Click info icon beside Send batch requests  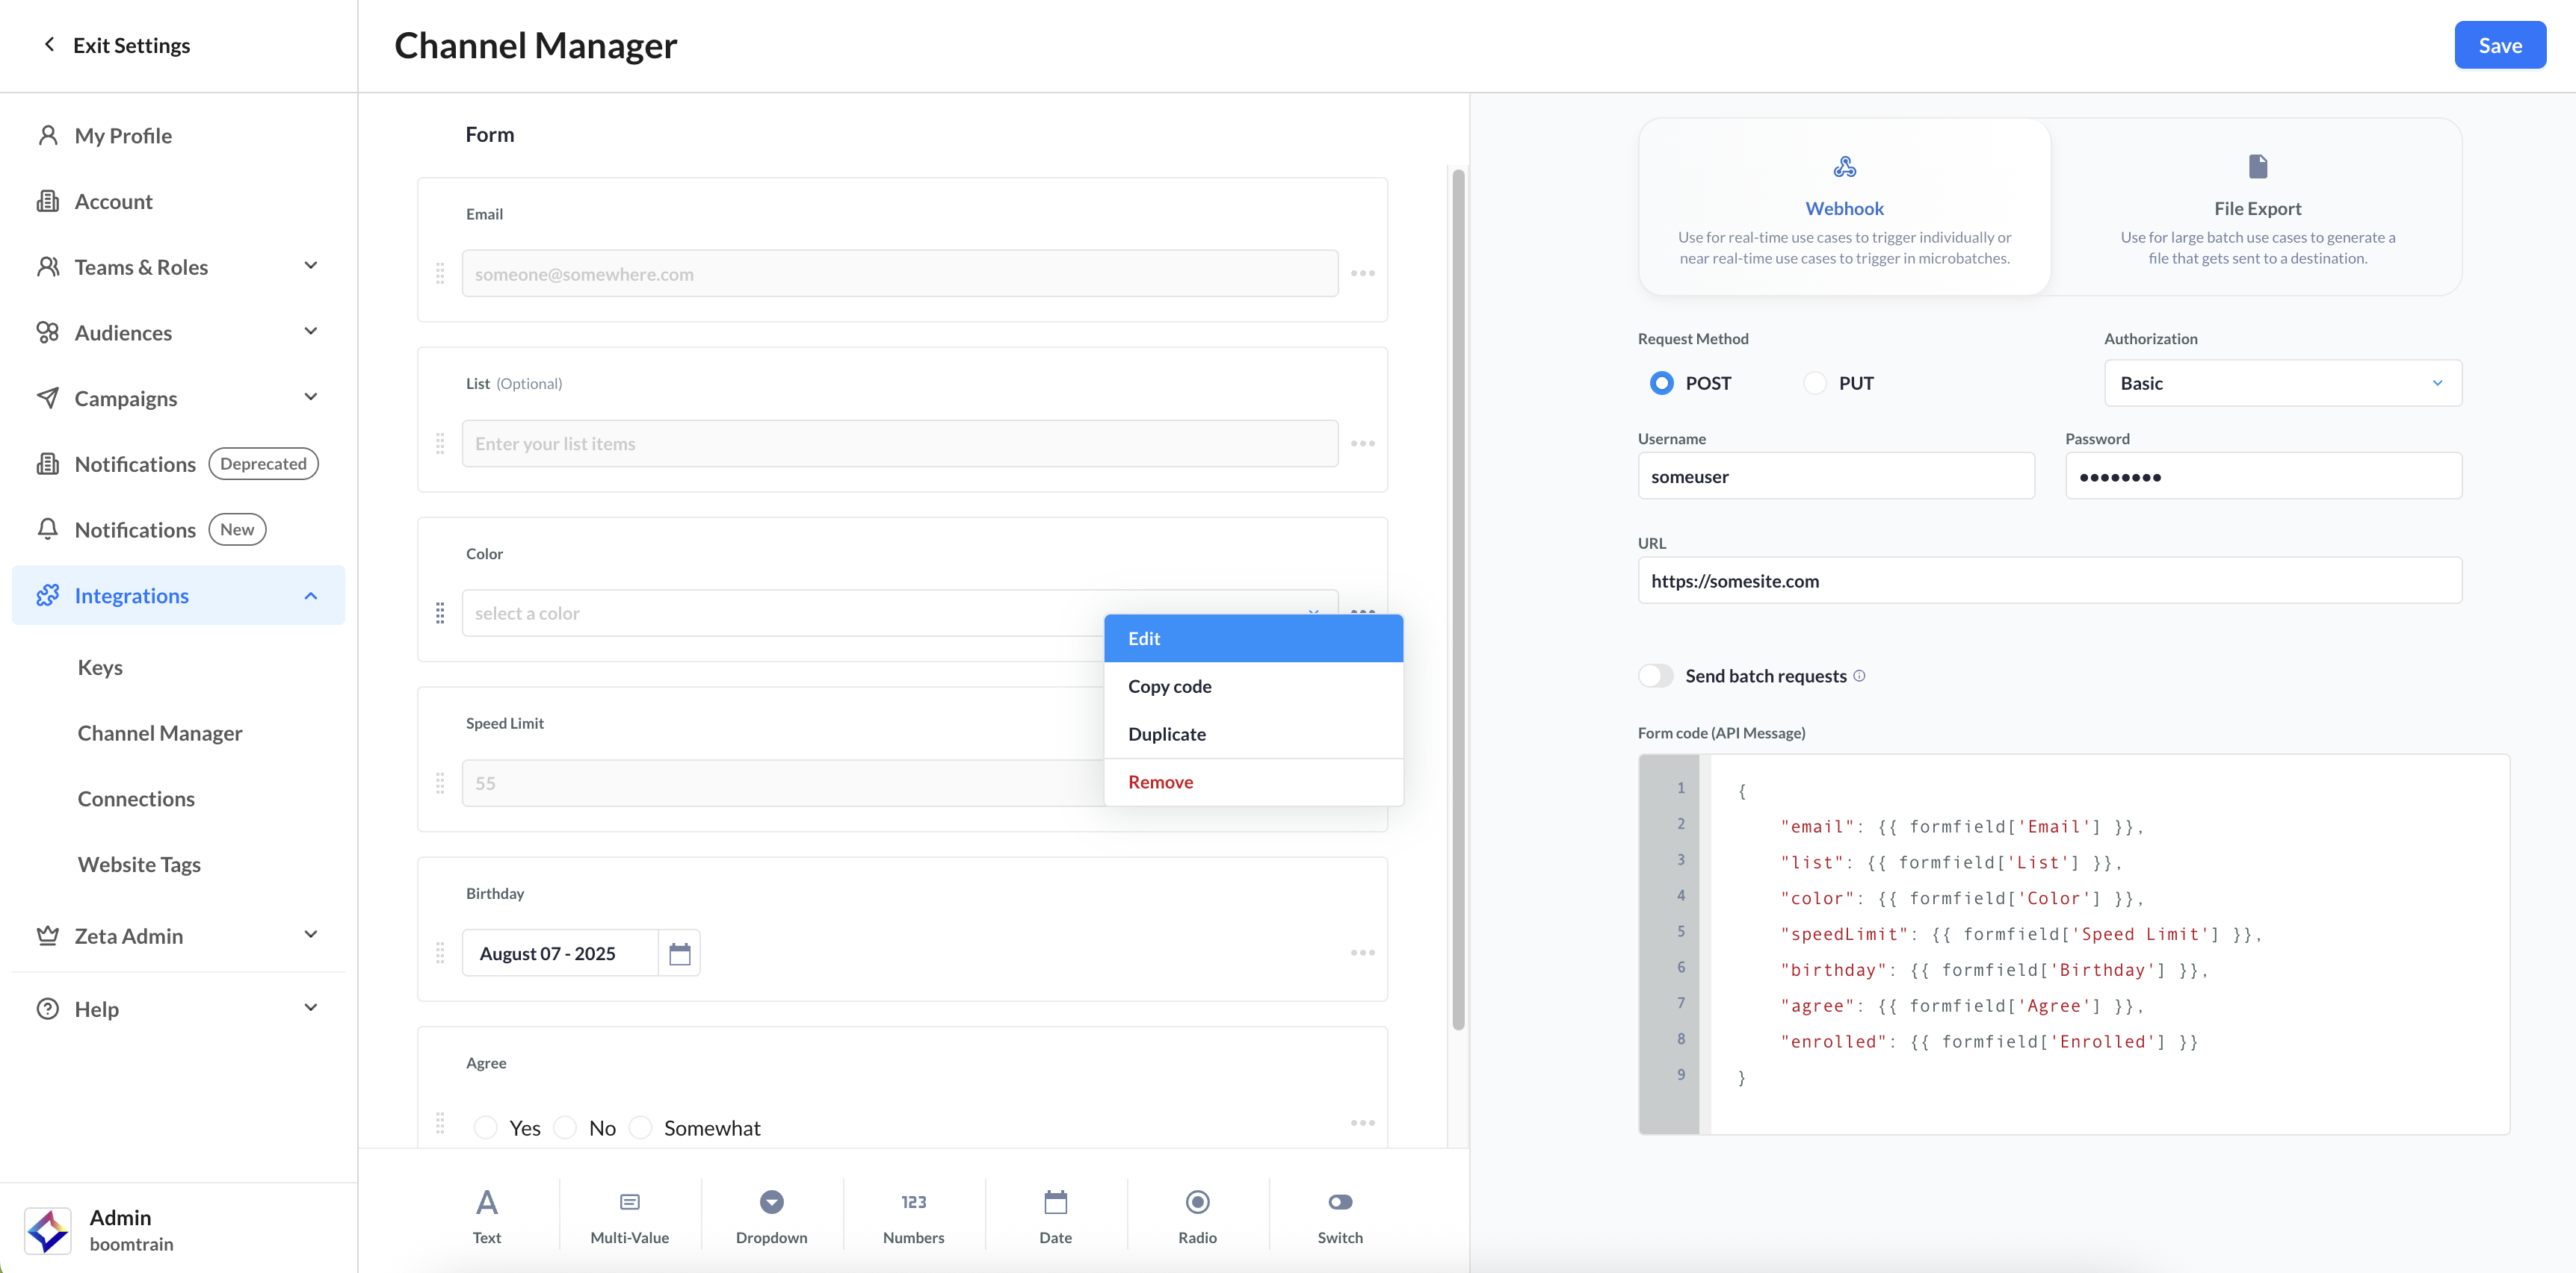pyautogui.click(x=1859, y=676)
